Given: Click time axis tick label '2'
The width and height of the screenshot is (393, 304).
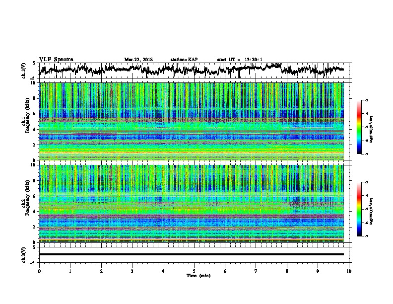Looking at the screenshot, I should pyautogui.click(x=101, y=271).
